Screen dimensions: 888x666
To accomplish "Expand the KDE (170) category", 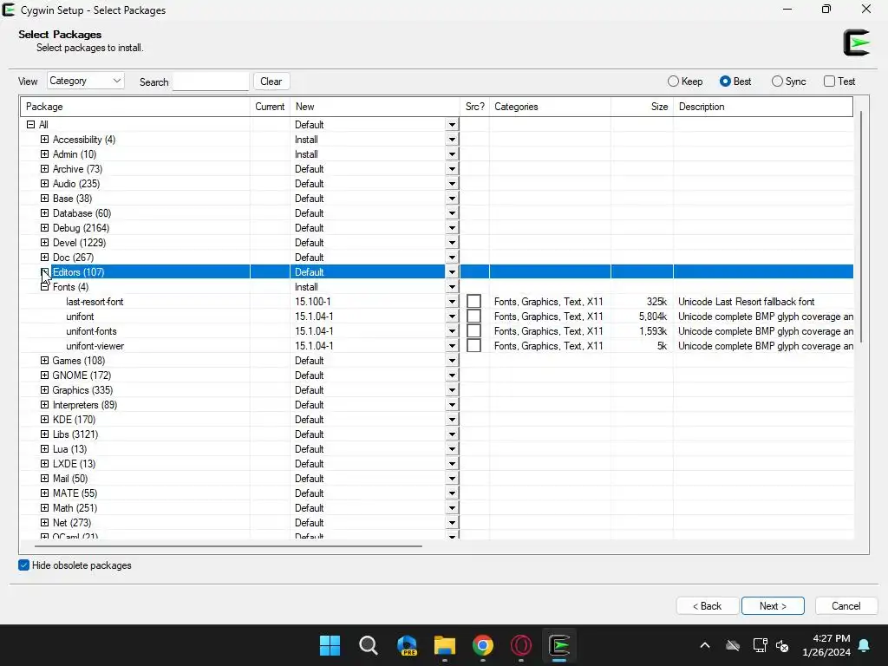I will click(45, 419).
